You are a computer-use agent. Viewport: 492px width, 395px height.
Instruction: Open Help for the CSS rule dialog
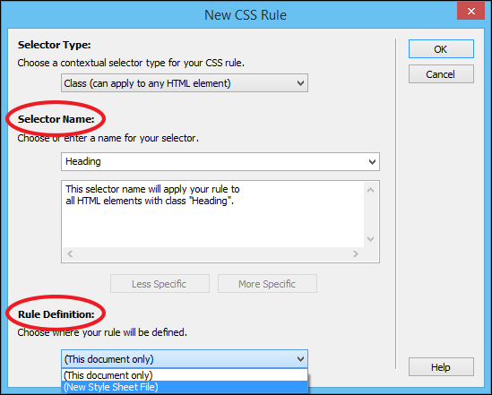pyautogui.click(x=441, y=367)
